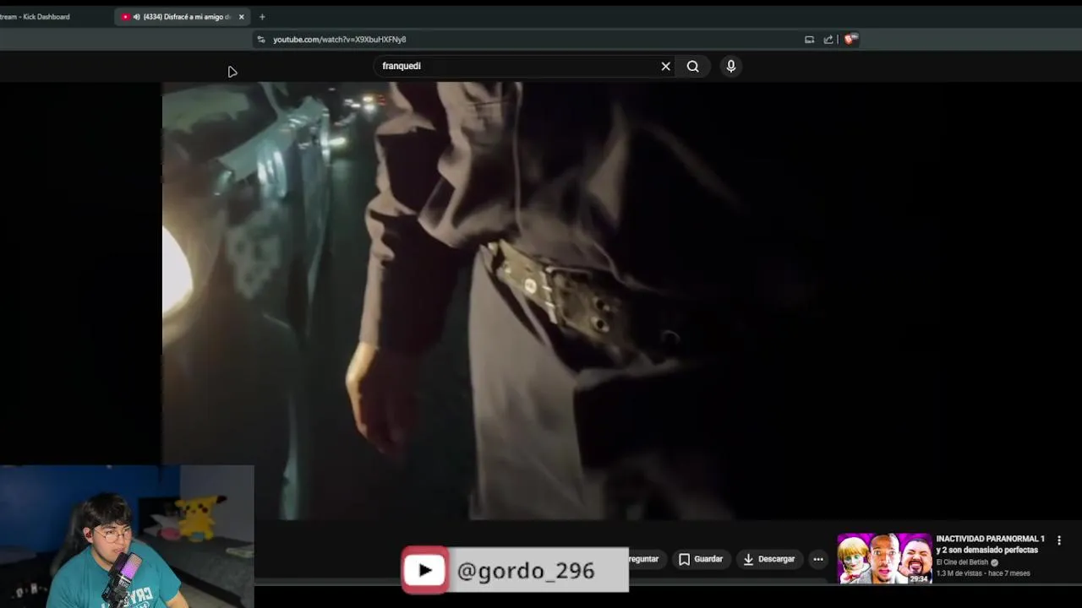Click the YouTube search magnifier button
Screen dimensions: 1082x608
(x=692, y=66)
